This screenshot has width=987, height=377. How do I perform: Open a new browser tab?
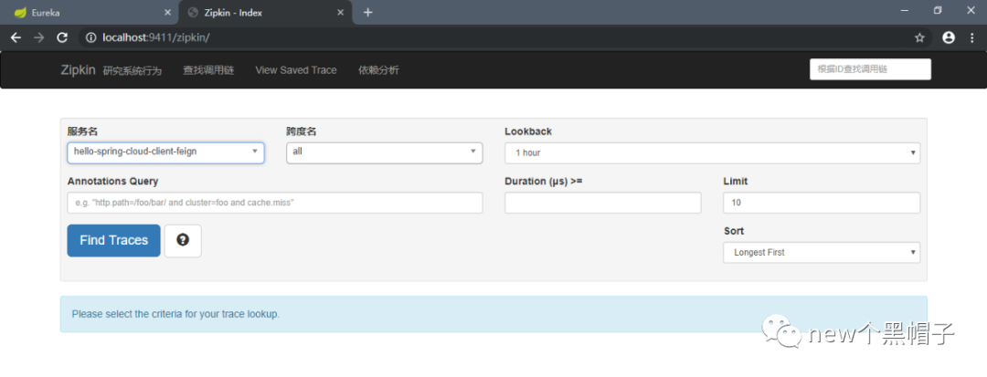pyautogui.click(x=367, y=13)
